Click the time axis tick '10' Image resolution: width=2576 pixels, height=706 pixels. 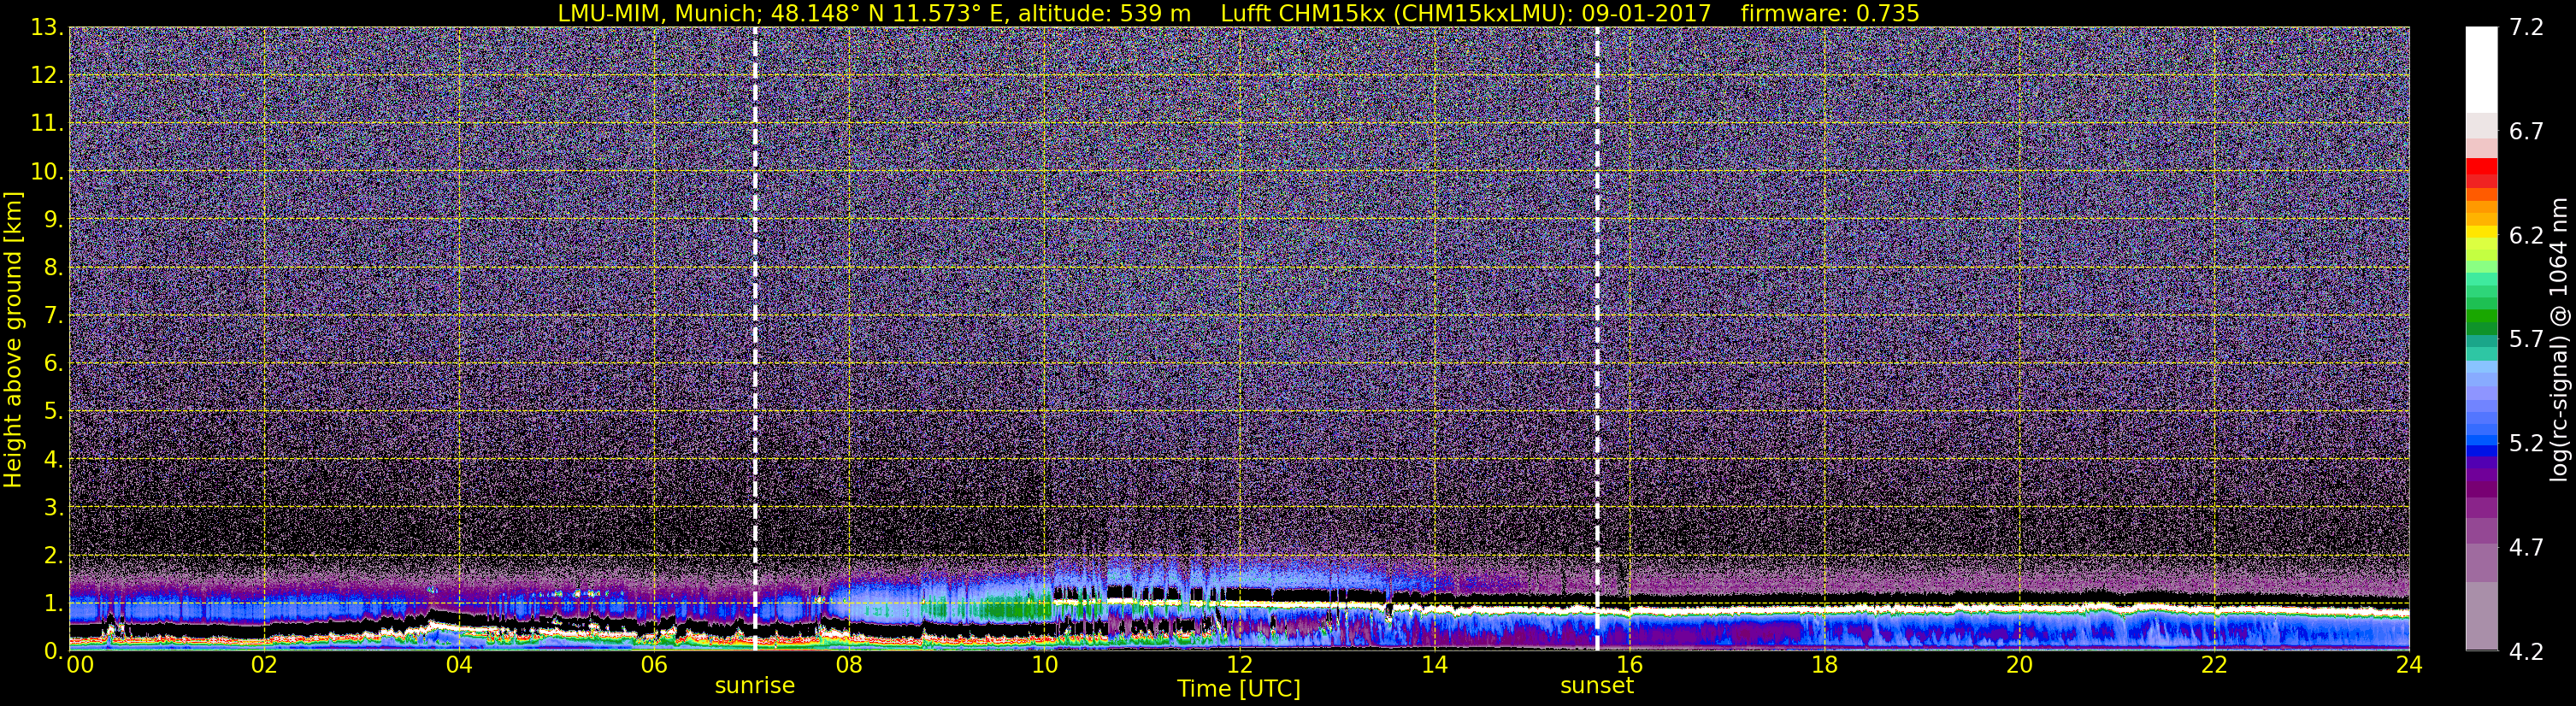tap(1044, 665)
